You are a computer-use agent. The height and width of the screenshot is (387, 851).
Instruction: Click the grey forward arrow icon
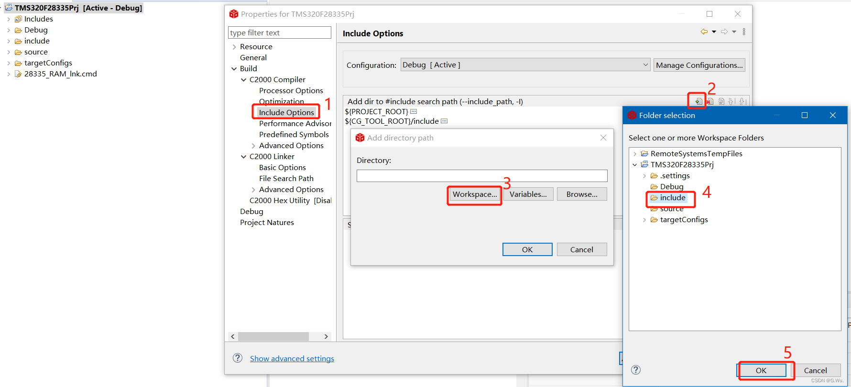pyautogui.click(x=724, y=32)
